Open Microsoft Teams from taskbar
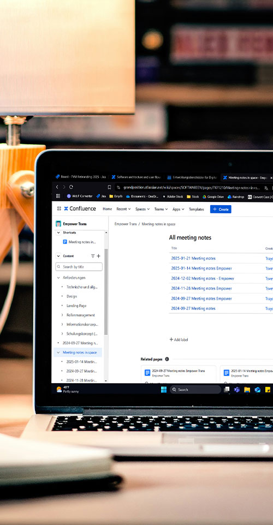 [237, 390]
